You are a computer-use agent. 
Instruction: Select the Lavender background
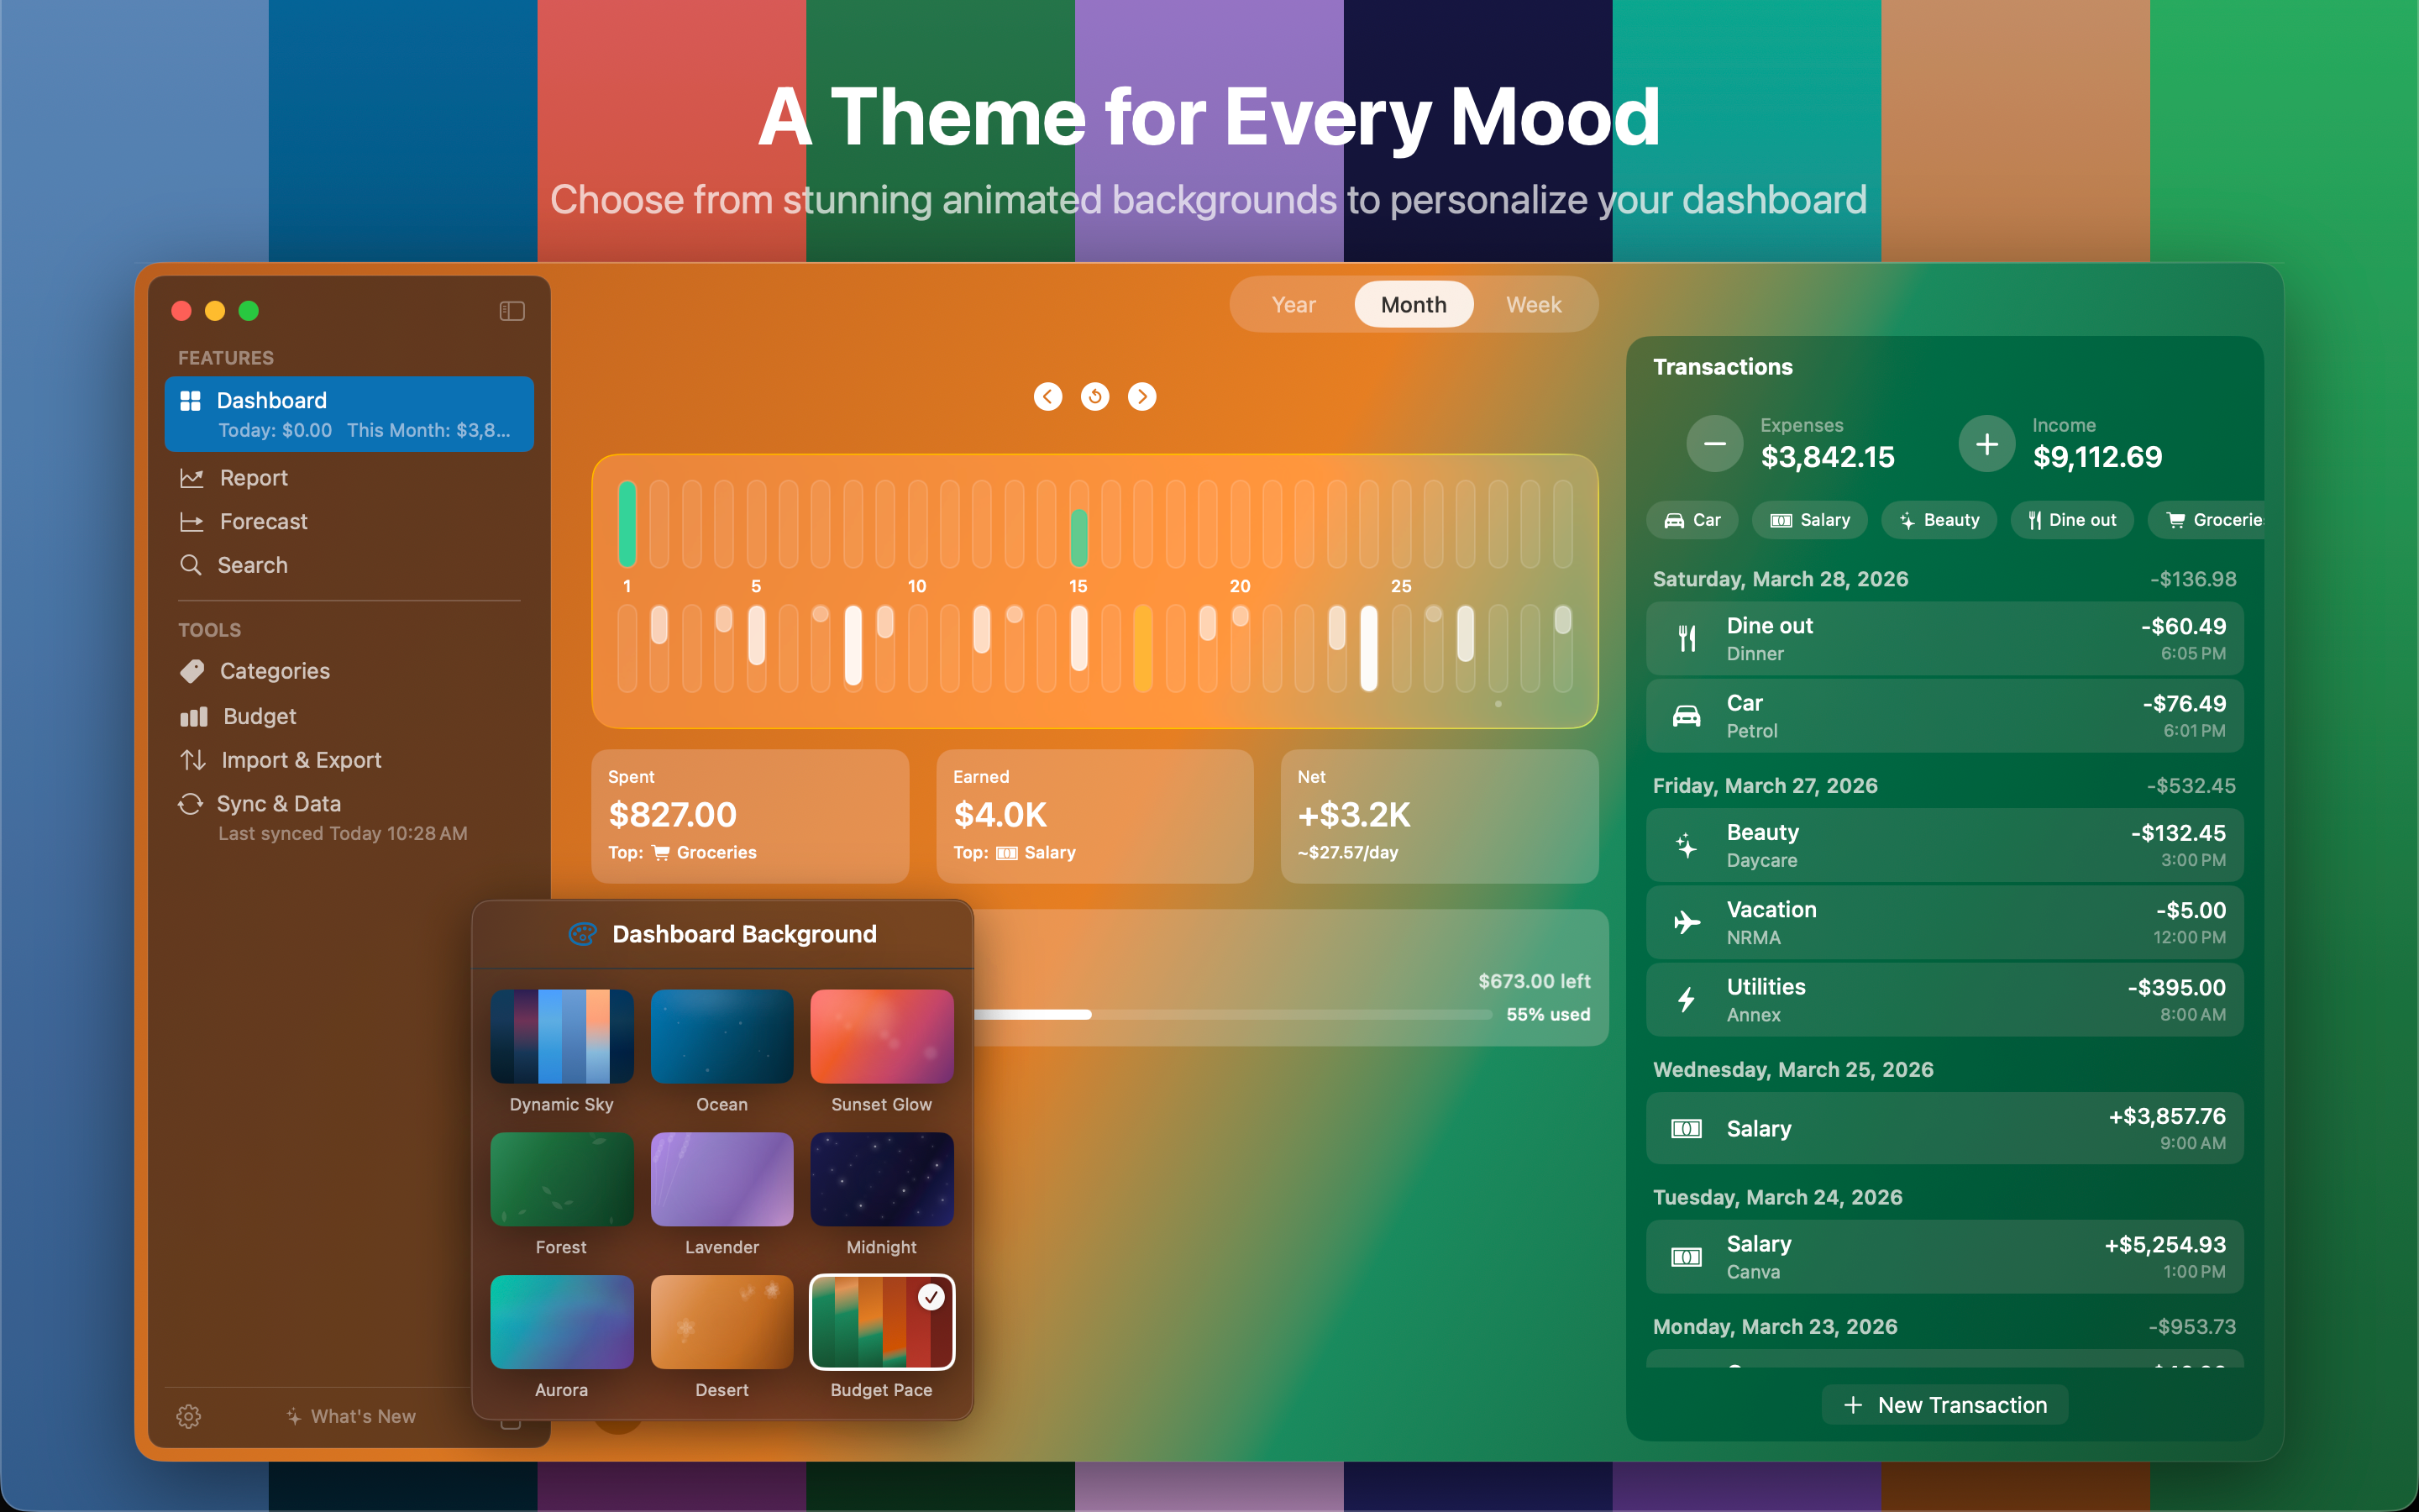click(722, 1179)
